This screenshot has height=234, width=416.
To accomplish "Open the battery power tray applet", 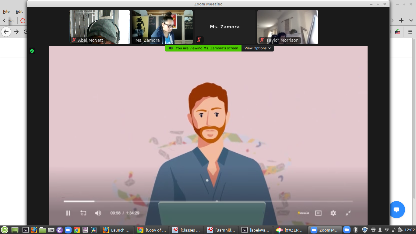I will [400, 230].
